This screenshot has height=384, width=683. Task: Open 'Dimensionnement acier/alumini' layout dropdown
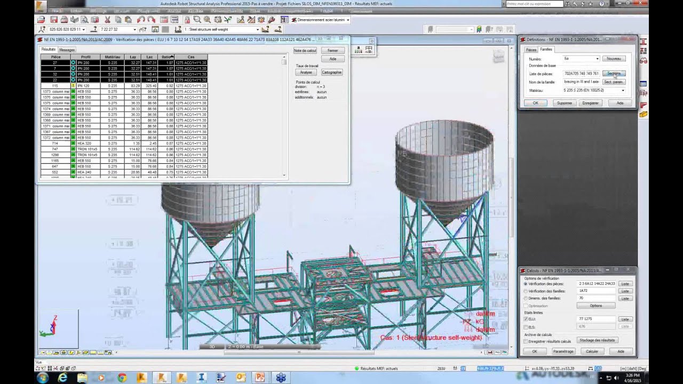(x=348, y=20)
